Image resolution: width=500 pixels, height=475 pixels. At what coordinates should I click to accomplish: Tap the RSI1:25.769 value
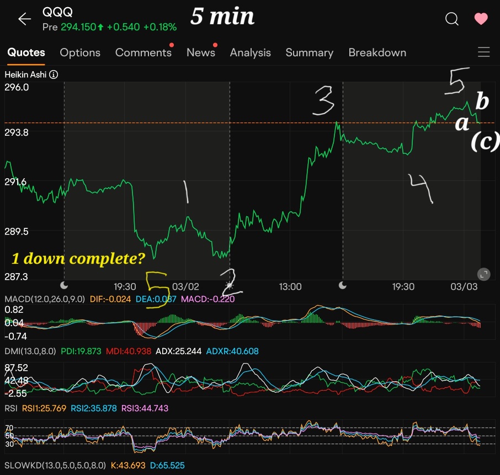44,408
